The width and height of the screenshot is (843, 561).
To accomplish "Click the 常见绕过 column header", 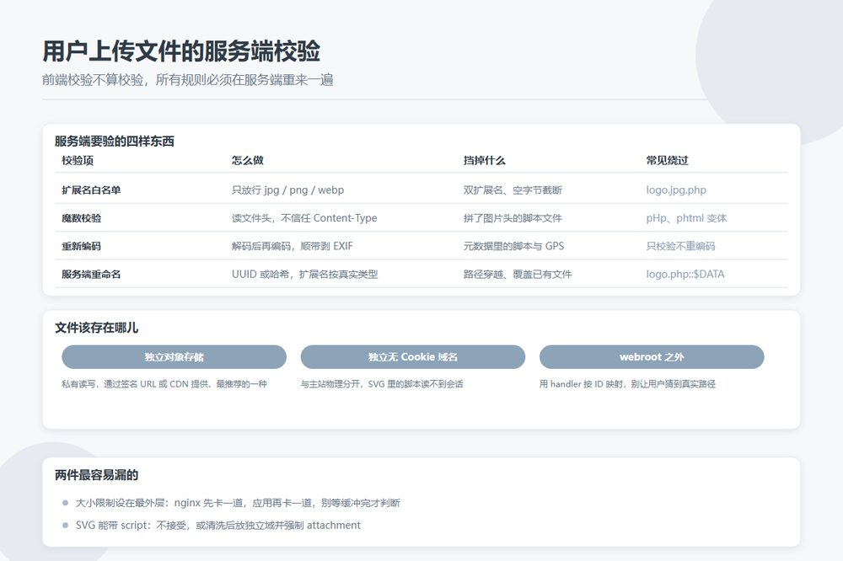I will click(x=667, y=160).
